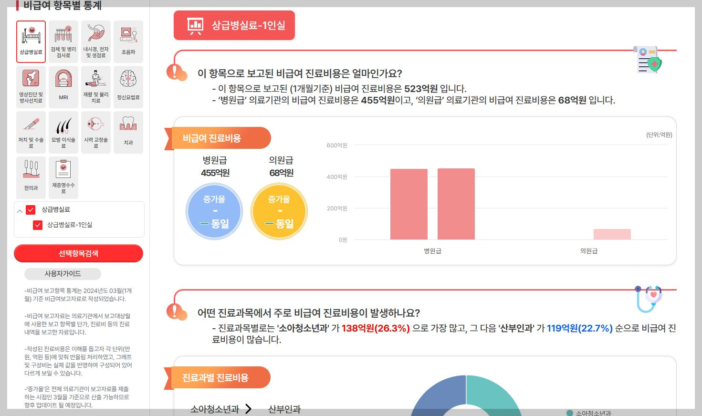The image size is (702, 416).
Task: Open the 한의과 category icon
Action: [31, 177]
